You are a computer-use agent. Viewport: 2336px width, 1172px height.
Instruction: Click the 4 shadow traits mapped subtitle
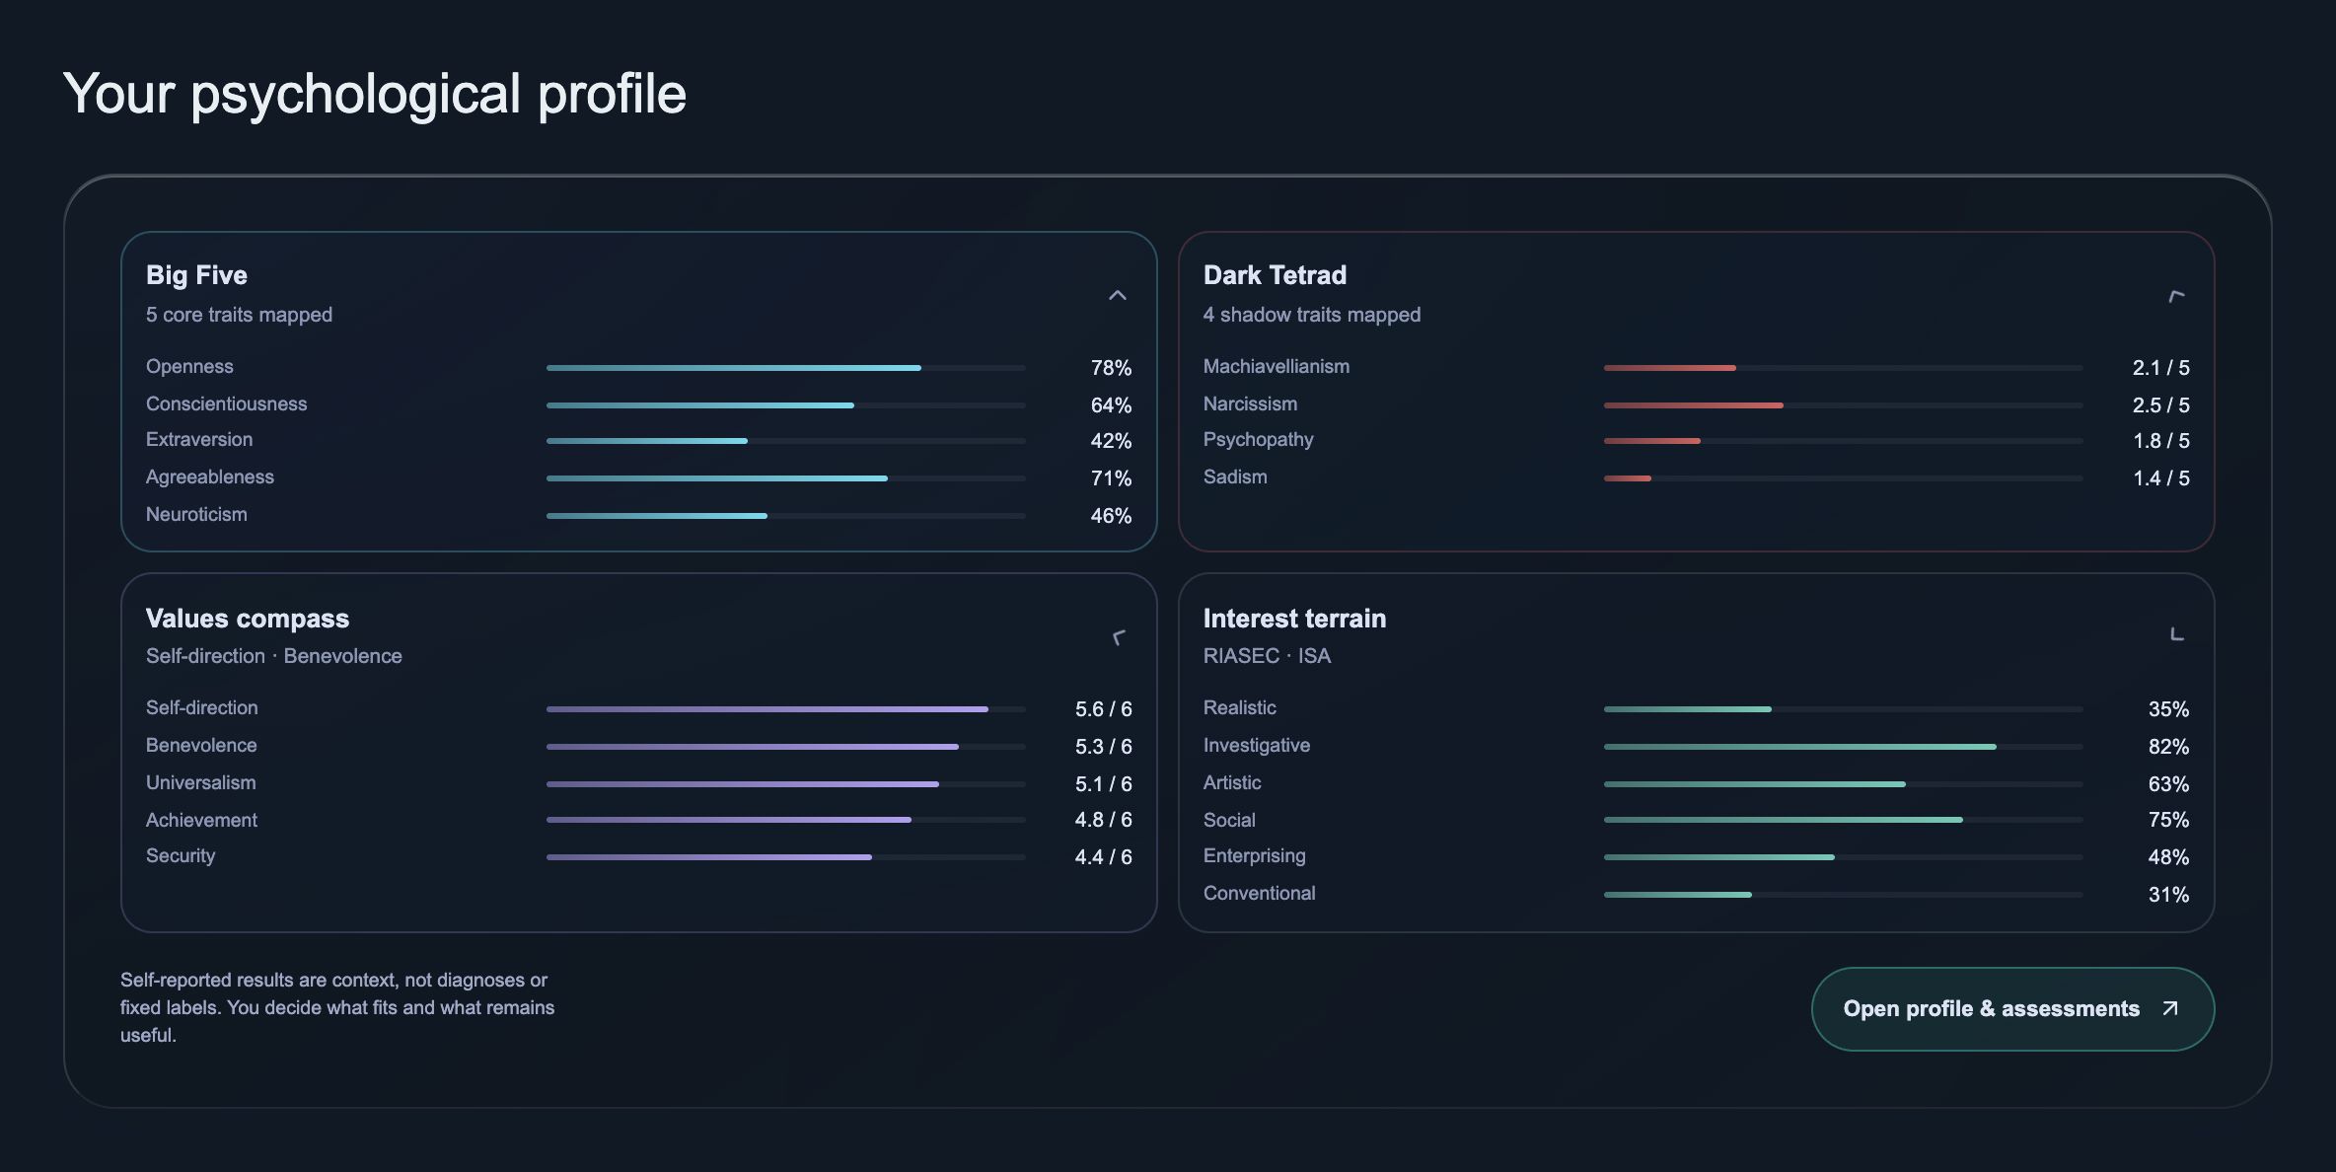(1312, 315)
